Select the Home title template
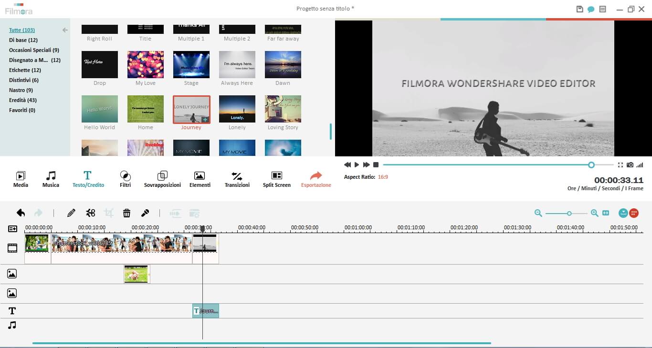The height and width of the screenshot is (348, 652). pyautogui.click(x=146, y=109)
